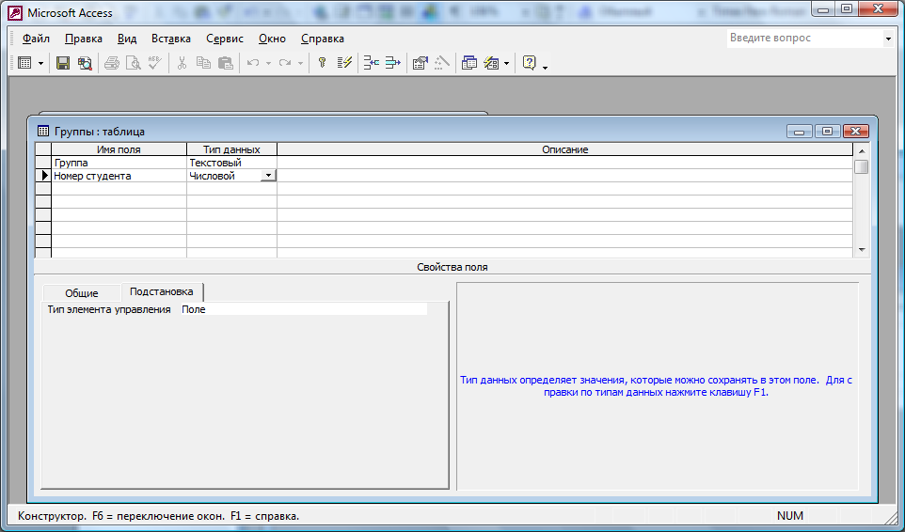Click the Undo arrow icon

pos(253,63)
